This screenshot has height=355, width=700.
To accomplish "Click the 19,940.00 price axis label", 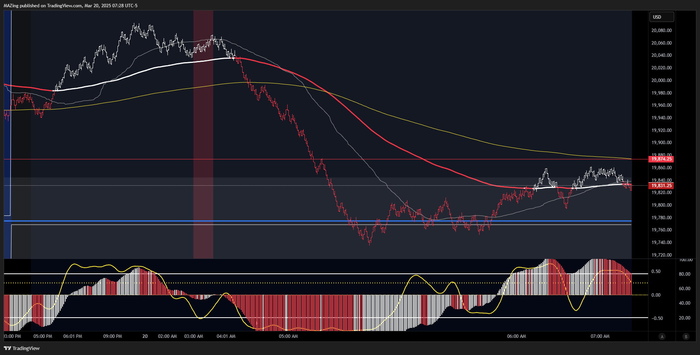I will (661, 118).
